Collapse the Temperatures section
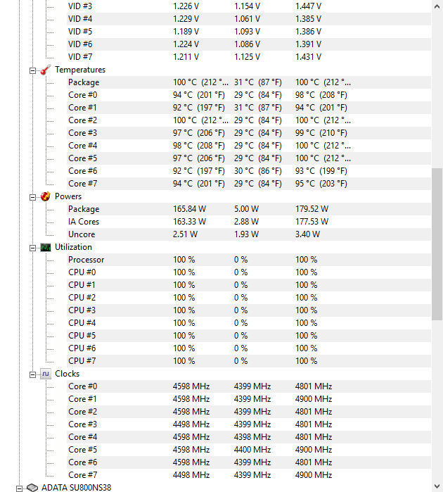 (32, 70)
